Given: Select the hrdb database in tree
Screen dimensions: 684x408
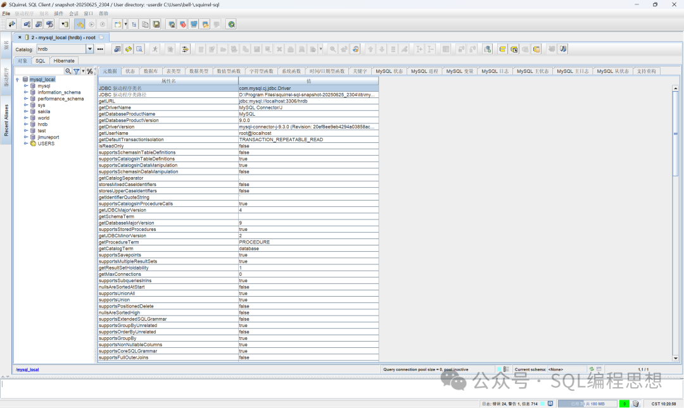Looking at the screenshot, I should (42, 125).
